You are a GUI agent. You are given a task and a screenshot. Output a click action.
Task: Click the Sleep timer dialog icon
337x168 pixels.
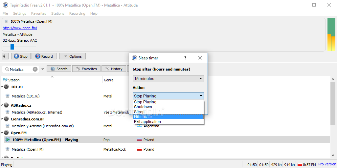click(x=134, y=58)
